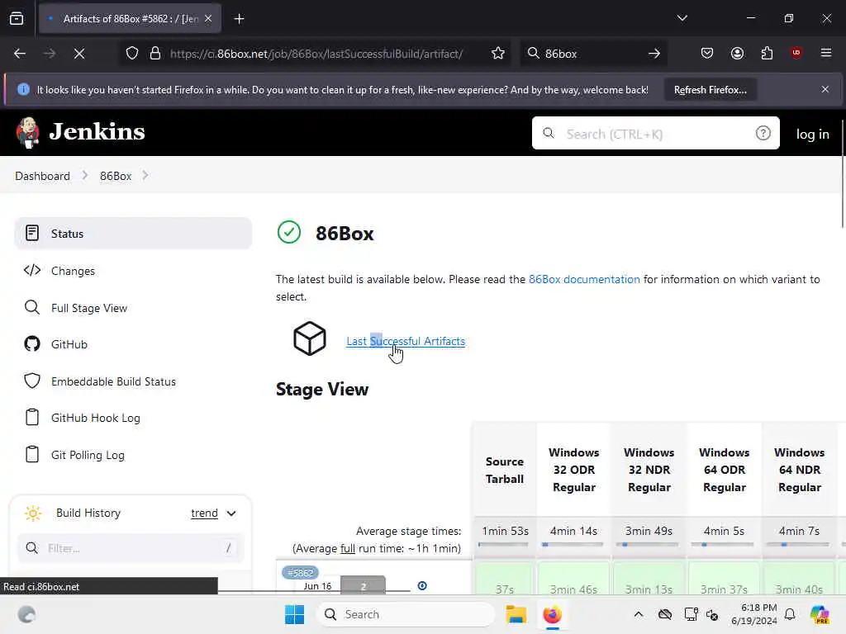Click the 86Box breadcrumb link
Viewport: 846px width, 634px height.
coord(116,176)
